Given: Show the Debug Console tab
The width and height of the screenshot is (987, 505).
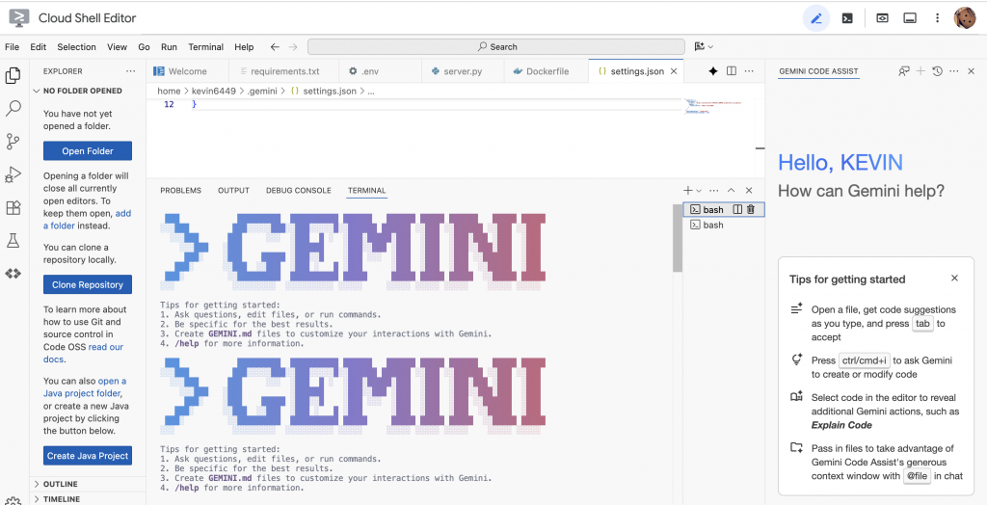Looking at the screenshot, I should 299,190.
